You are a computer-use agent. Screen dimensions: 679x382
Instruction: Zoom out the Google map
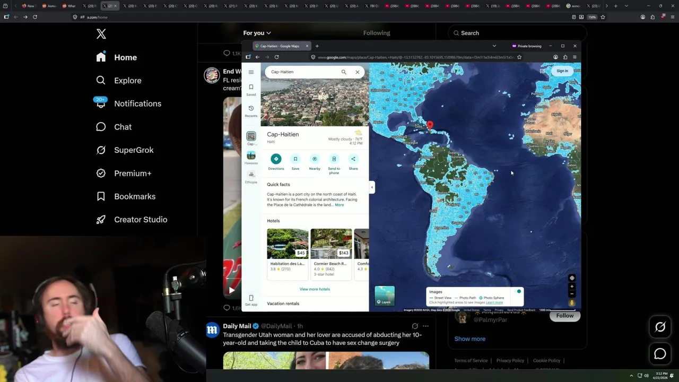pos(572,294)
